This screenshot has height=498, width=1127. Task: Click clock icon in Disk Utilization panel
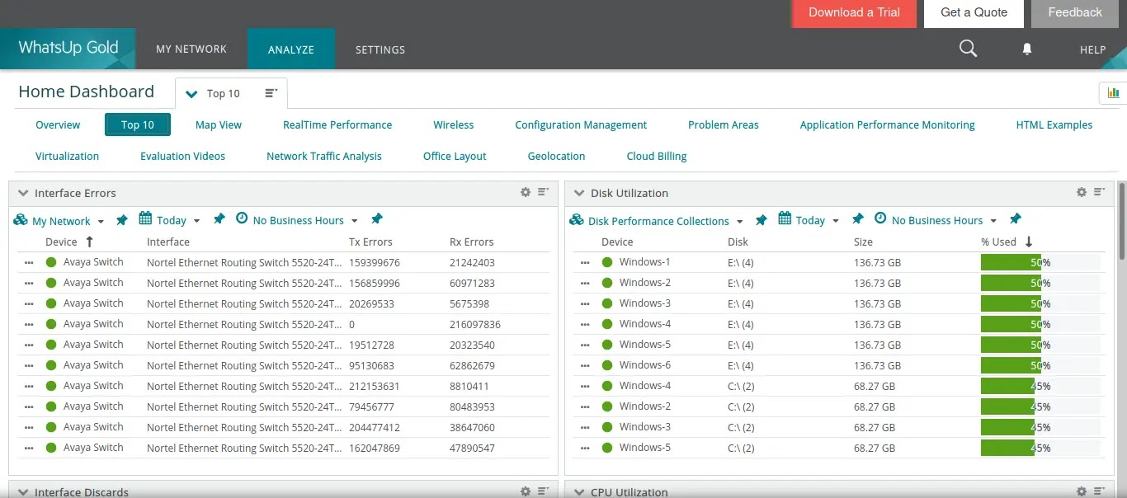[x=880, y=218]
